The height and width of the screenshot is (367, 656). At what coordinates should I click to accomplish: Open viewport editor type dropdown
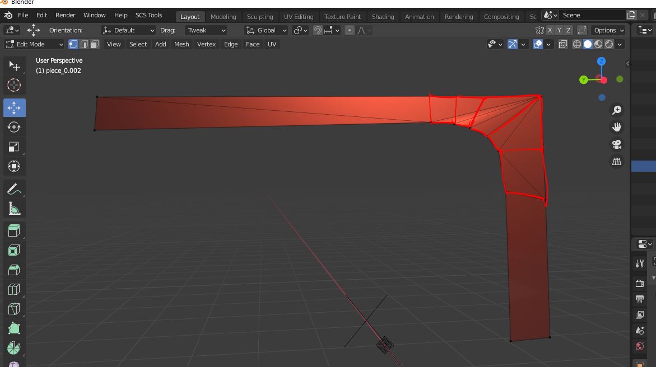11,31
